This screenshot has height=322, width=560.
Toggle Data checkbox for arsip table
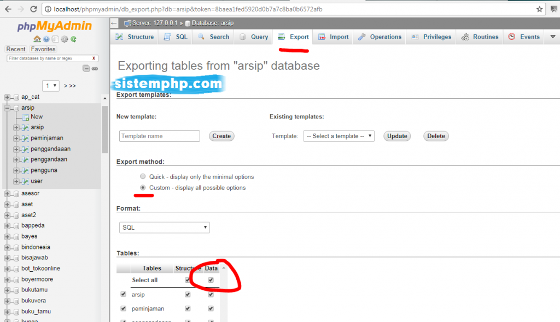coord(211,295)
